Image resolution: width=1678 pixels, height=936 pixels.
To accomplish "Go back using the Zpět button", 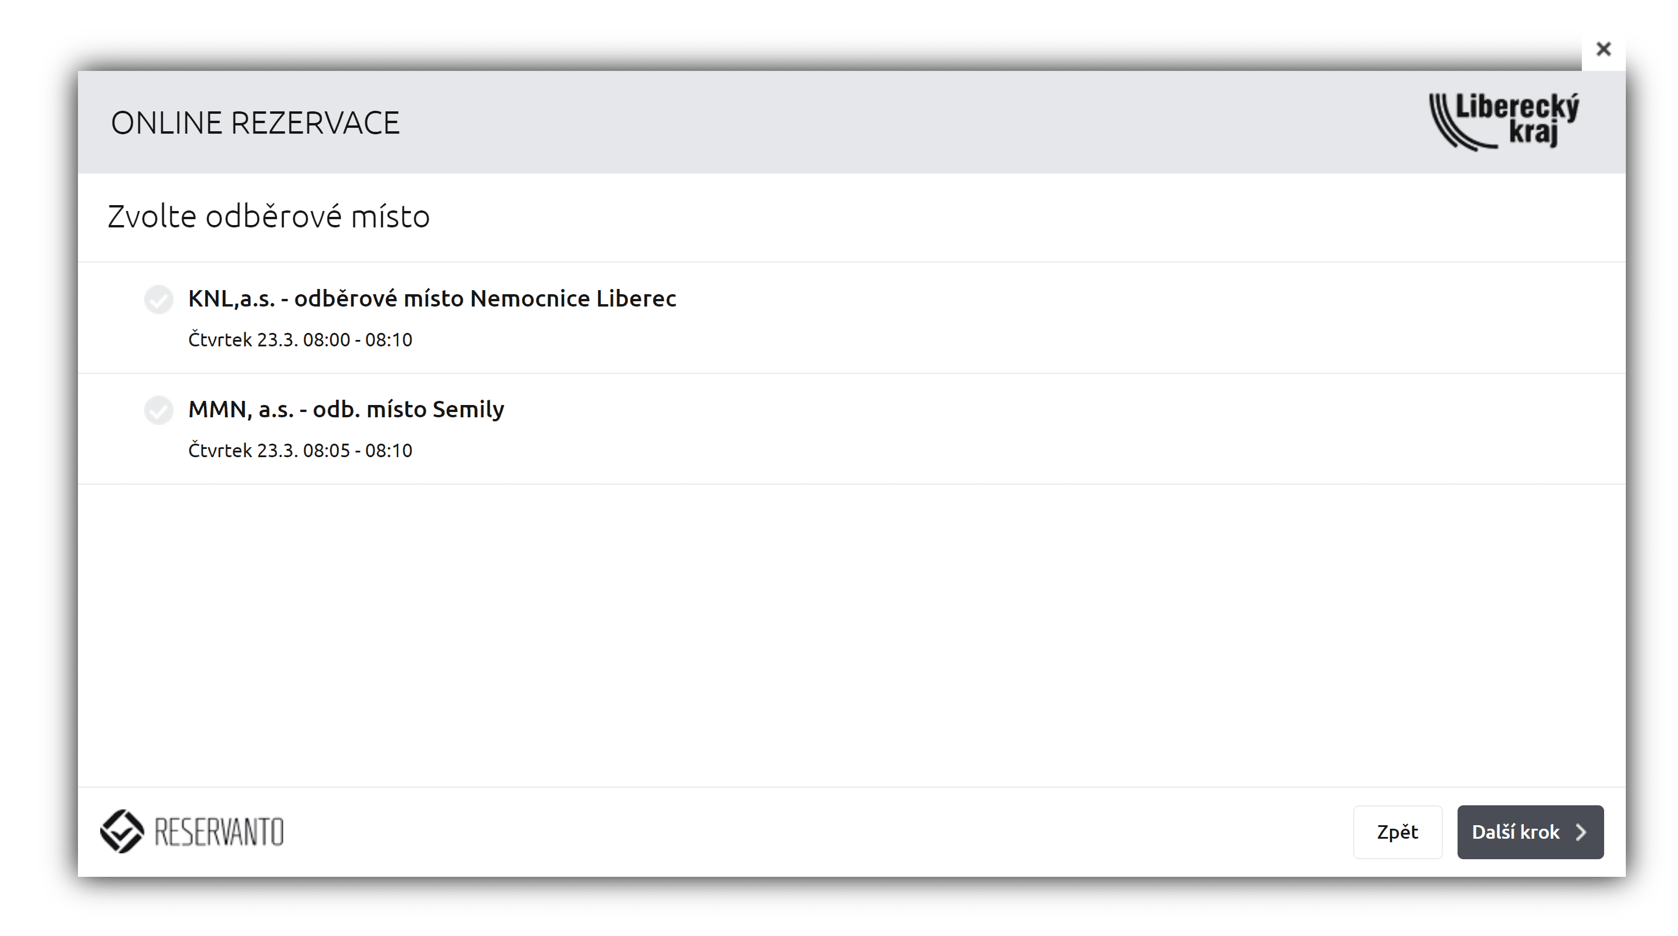I will click(1397, 832).
